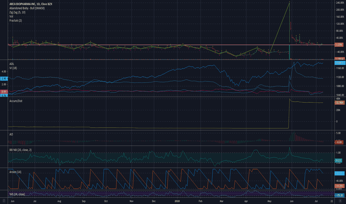Image resolution: width=346 pixels, height=204 pixels.
Task: Click the -75.32 %R value tag
Action: (339, 195)
